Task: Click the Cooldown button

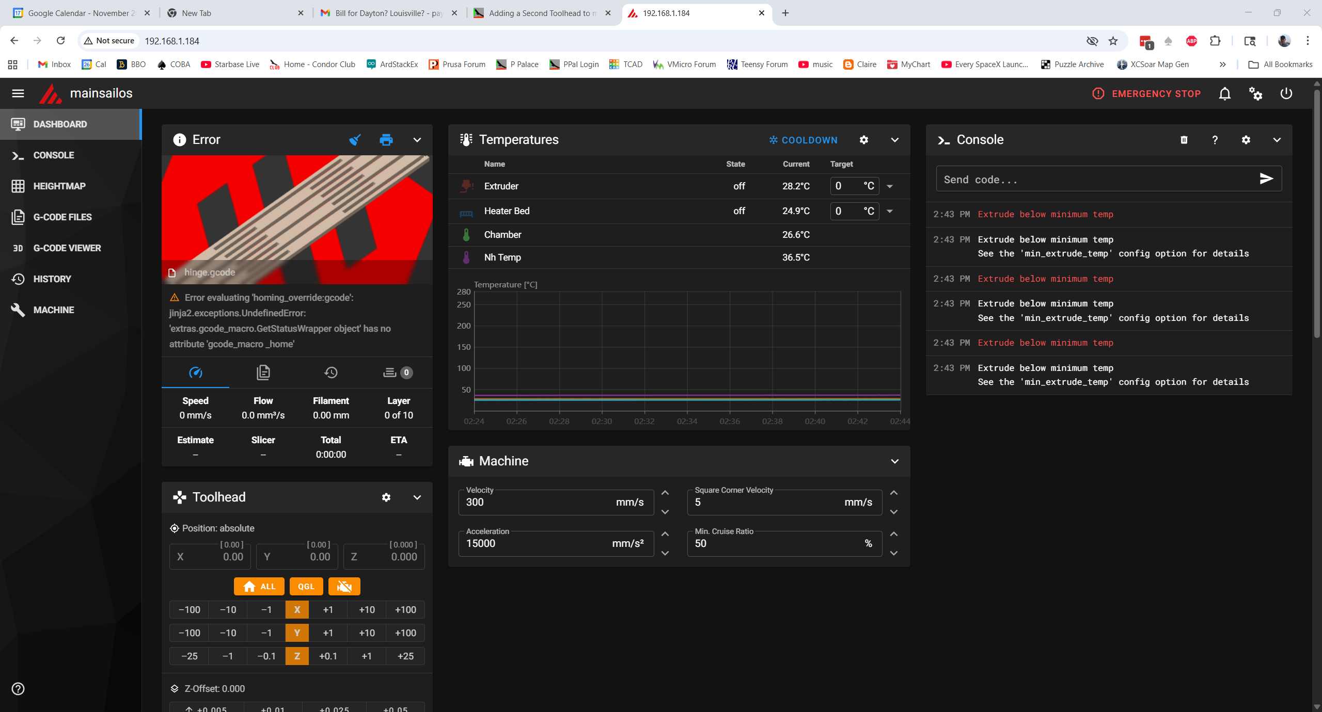Action: coord(803,140)
